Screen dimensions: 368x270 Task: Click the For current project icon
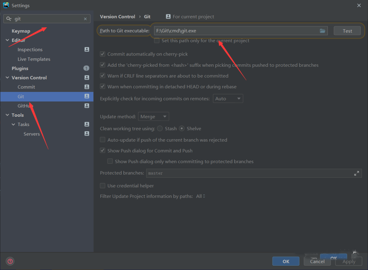(x=168, y=16)
